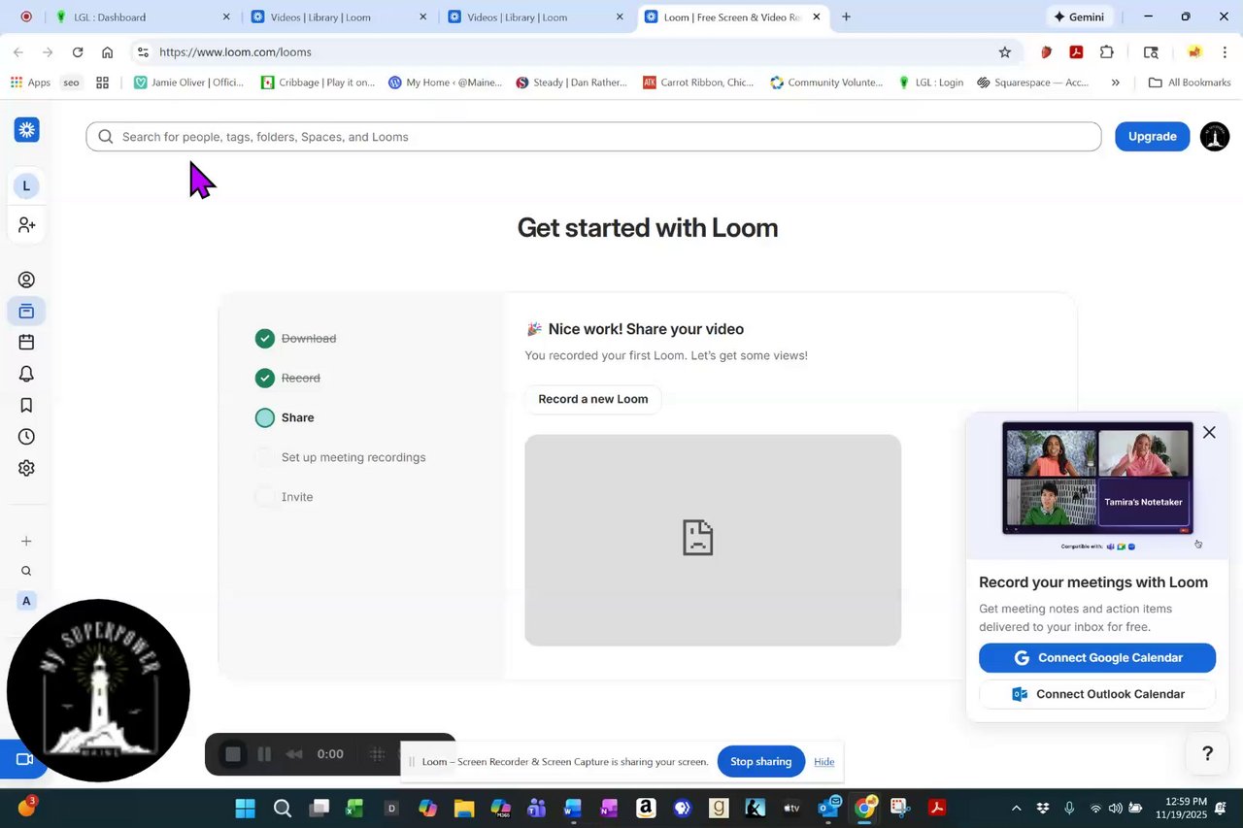Open the A space avatar in sidebar
This screenshot has width=1243, height=828.
(26, 601)
